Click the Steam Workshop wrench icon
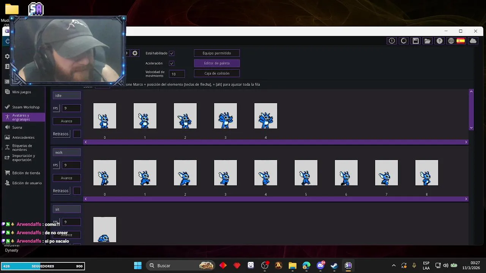486x273 pixels. click(7, 107)
